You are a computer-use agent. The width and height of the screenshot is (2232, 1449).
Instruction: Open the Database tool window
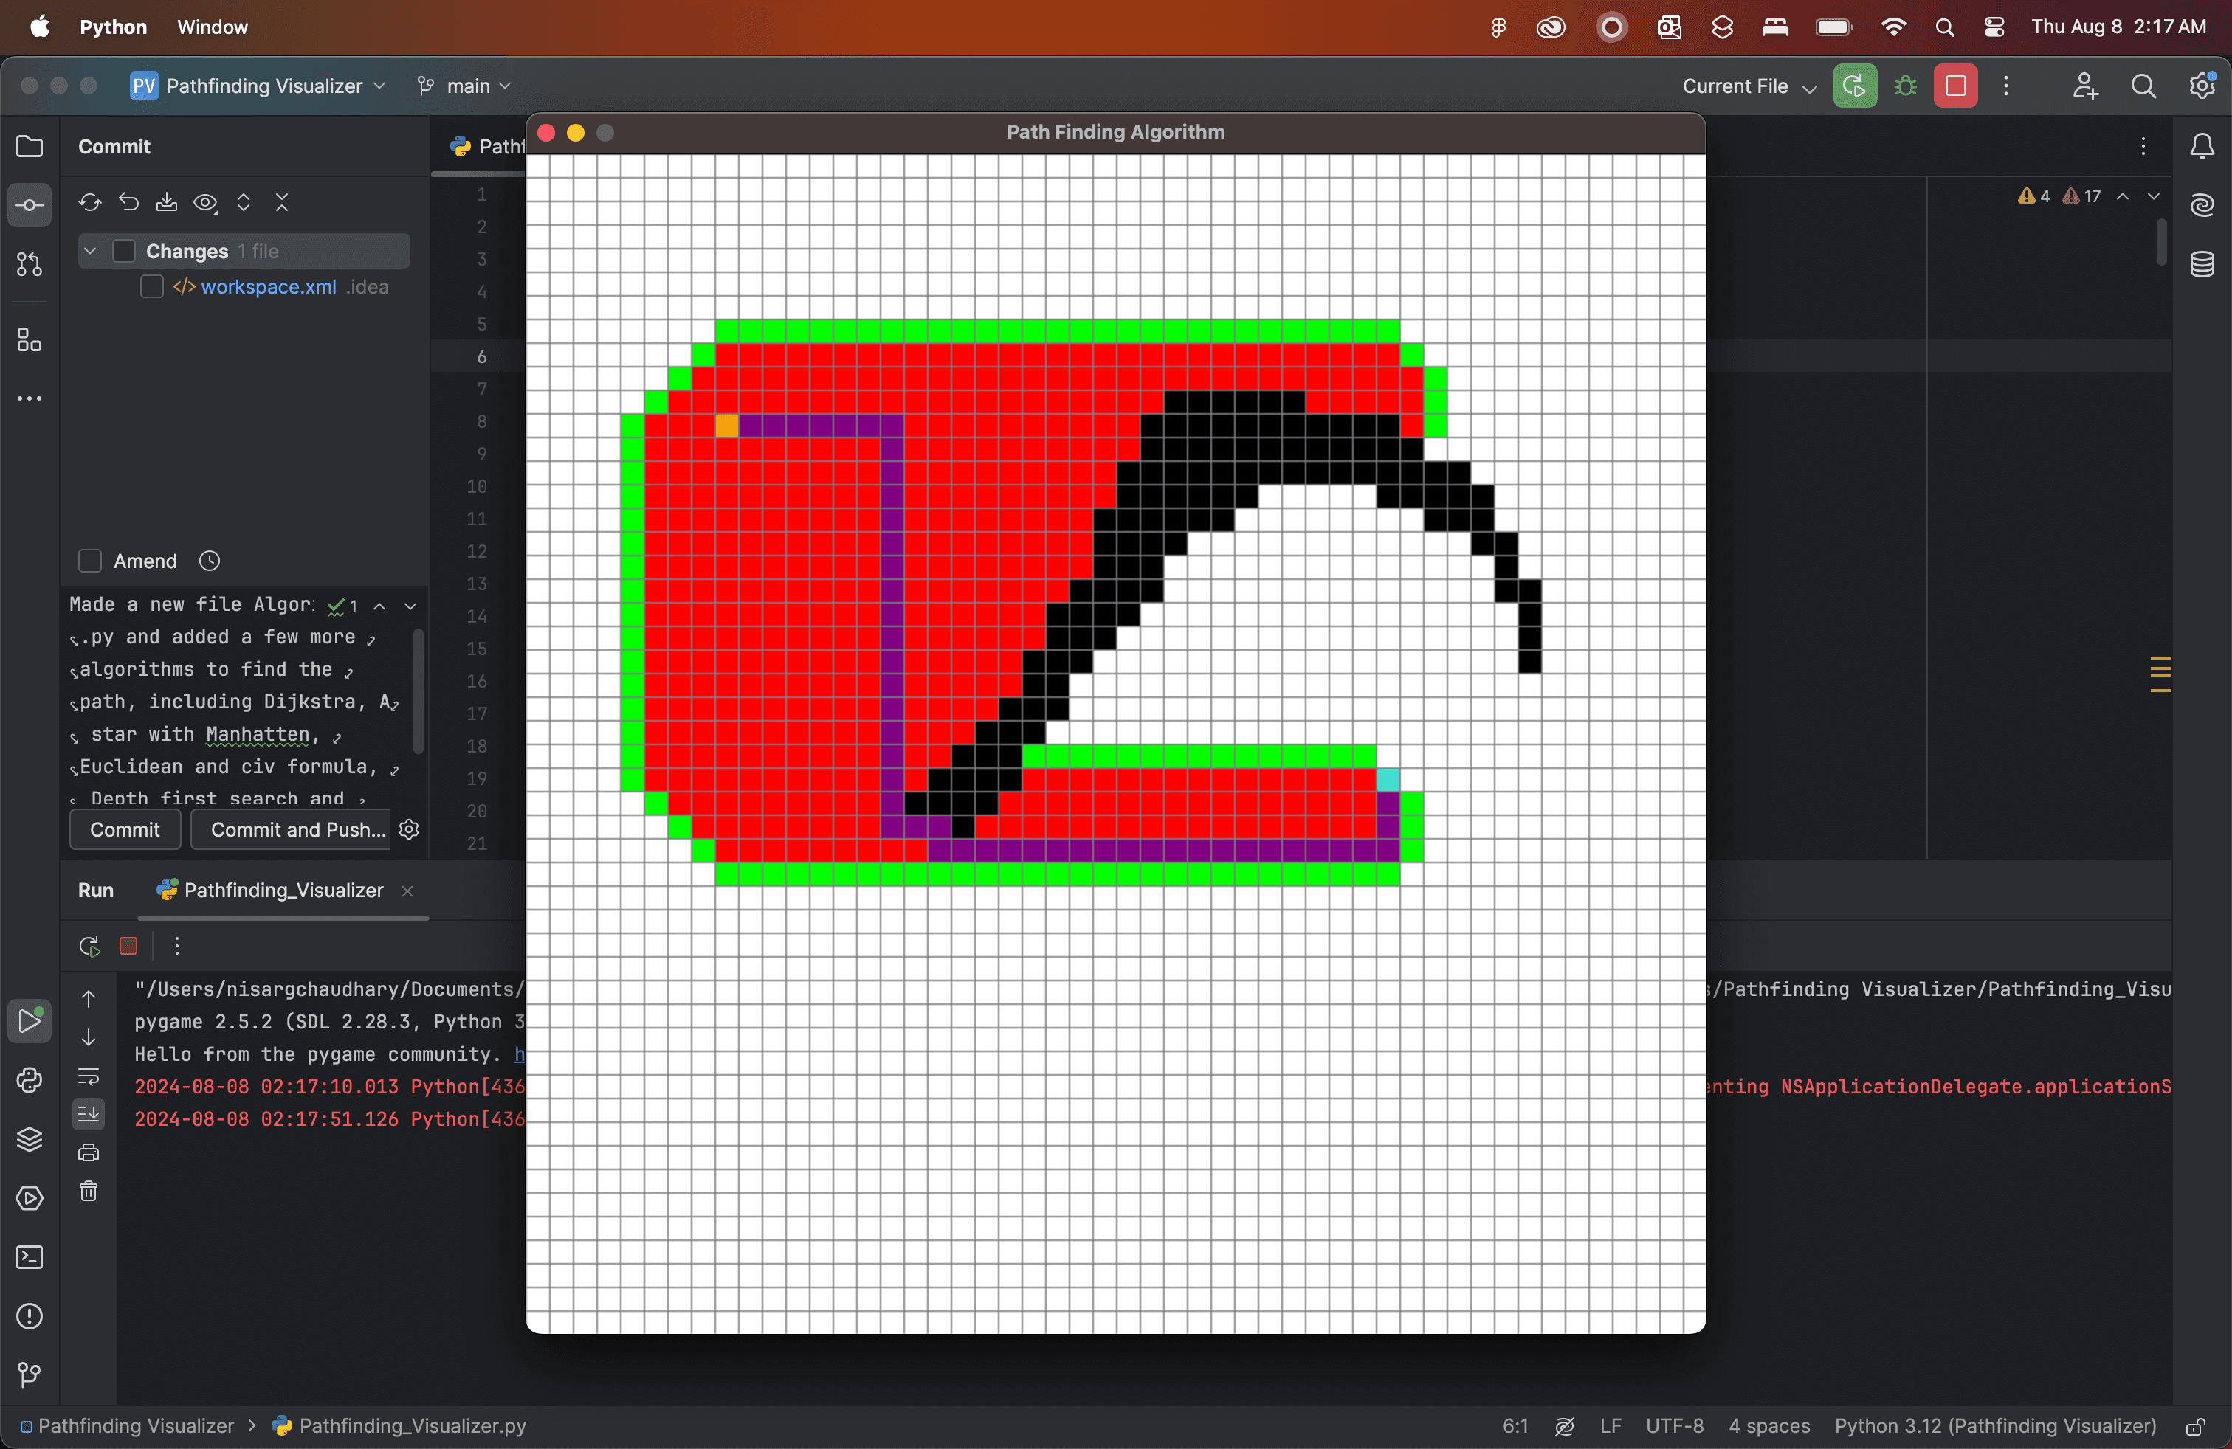pos(2202,266)
